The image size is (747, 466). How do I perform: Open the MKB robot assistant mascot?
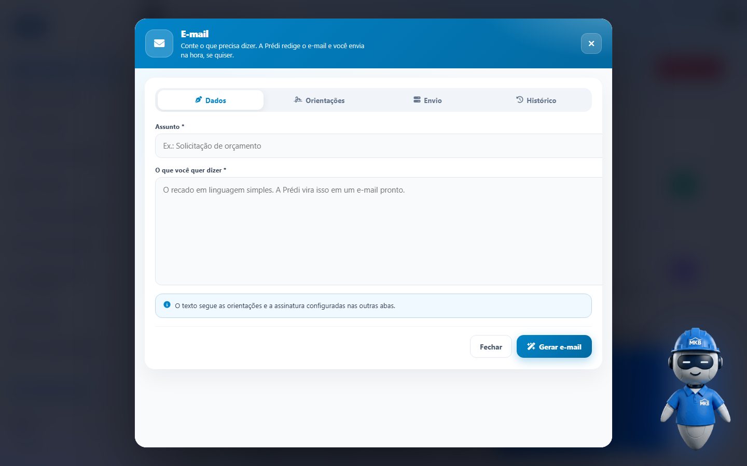(695, 388)
